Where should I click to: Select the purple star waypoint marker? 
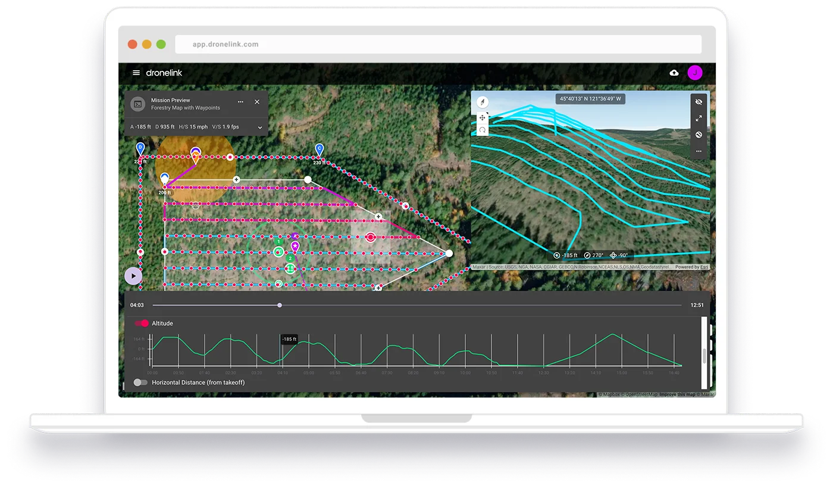295,246
